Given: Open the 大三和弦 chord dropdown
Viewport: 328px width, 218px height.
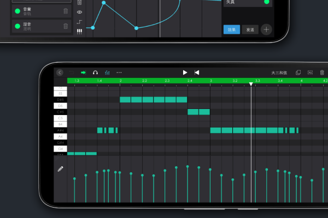Looking at the screenshot, I should click(279, 72).
